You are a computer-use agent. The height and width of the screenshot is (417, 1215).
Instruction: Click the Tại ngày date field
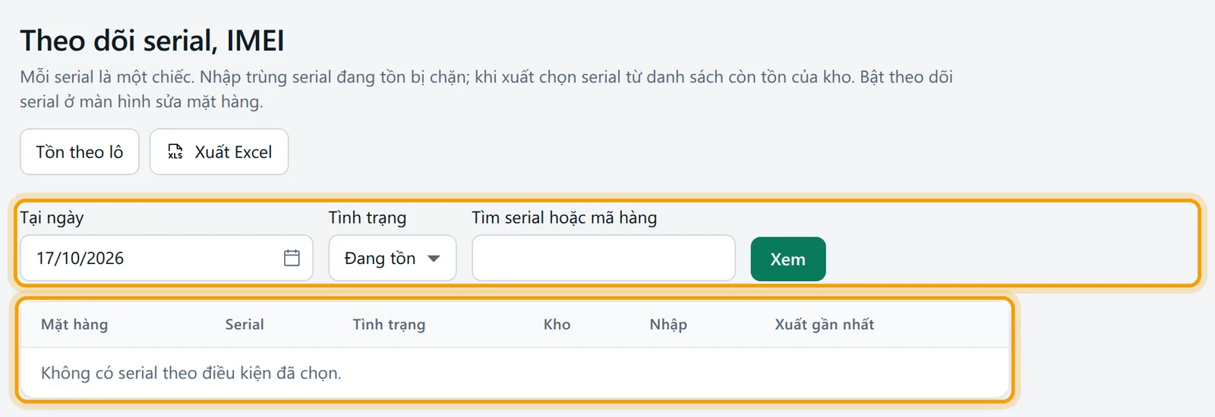[166, 258]
